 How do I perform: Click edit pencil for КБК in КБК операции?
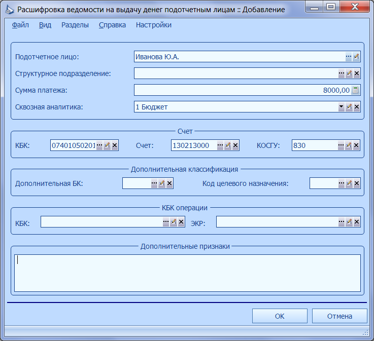174,222
